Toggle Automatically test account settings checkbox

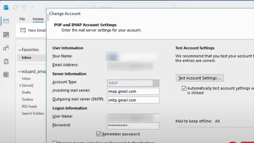pyautogui.click(x=184, y=88)
